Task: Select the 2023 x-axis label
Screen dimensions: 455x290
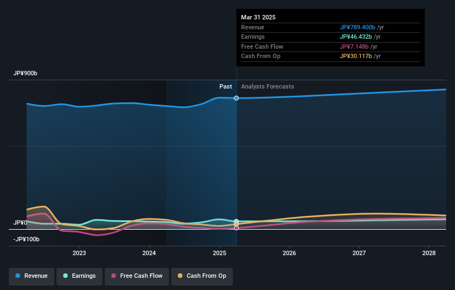Action: point(79,253)
